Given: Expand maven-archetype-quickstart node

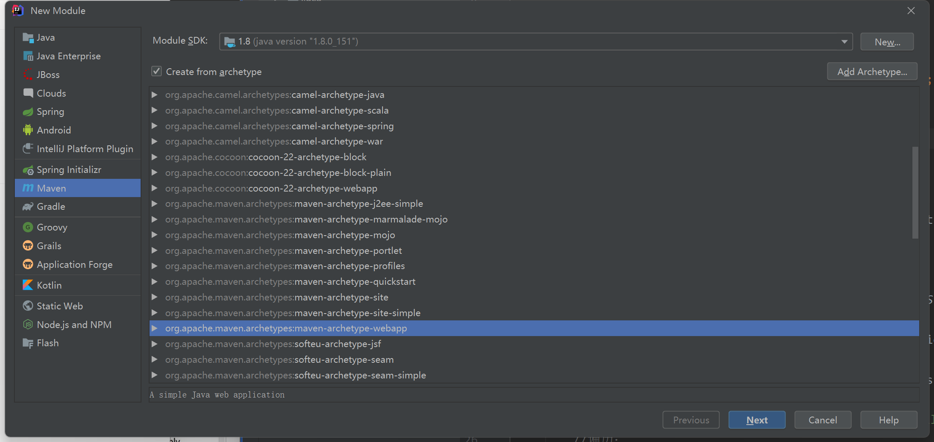Looking at the screenshot, I should click(155, 281).
